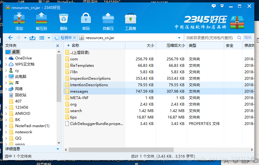Open the title bar menu dropdown
Image resolution: width=259 pixels, height=165 pixels.
tap(222, 6)
